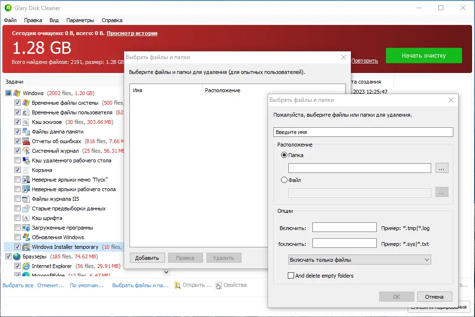Click the Системный журнал icon
This screenshot has height=317, width=475.
(x=26, y=151)
